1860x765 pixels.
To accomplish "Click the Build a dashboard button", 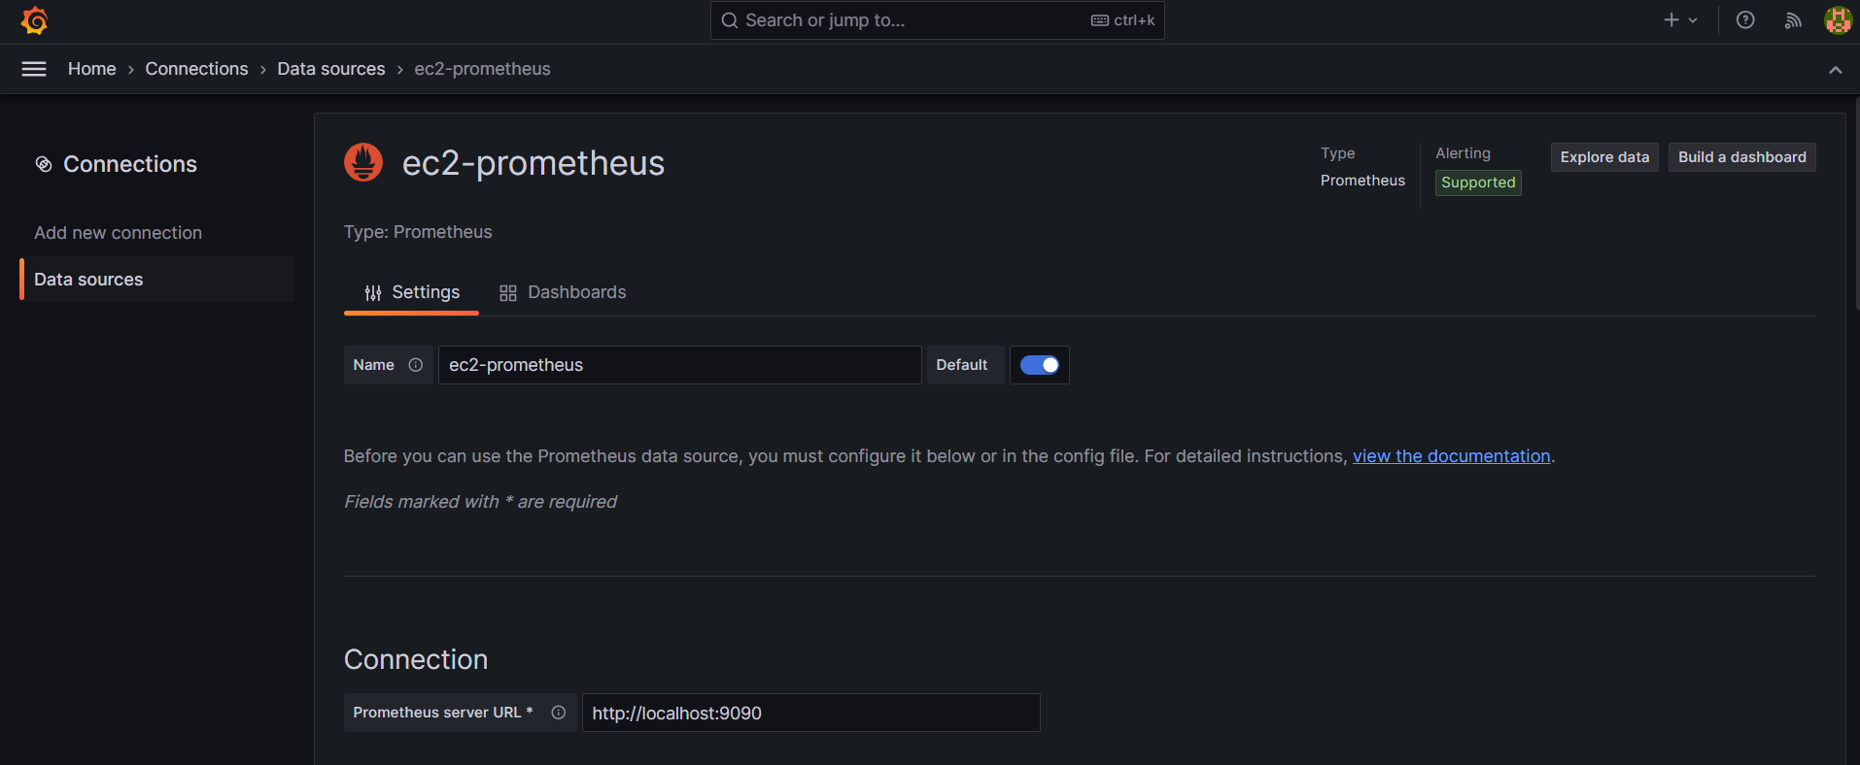I will [1741, 157].
